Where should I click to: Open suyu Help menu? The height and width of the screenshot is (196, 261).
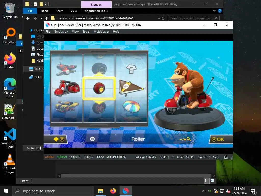click(116, 31)
